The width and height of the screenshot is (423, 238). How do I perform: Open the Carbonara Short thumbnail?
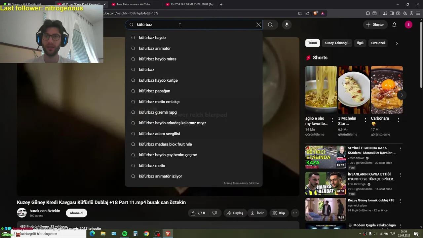(387, 90)
